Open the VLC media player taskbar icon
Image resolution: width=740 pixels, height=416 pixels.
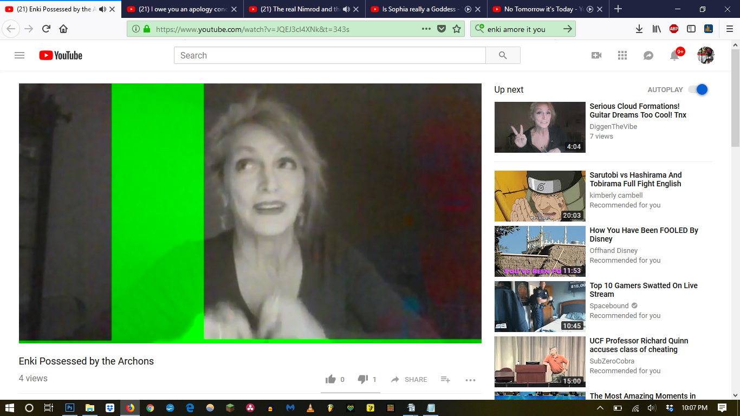tap(310, 408)
